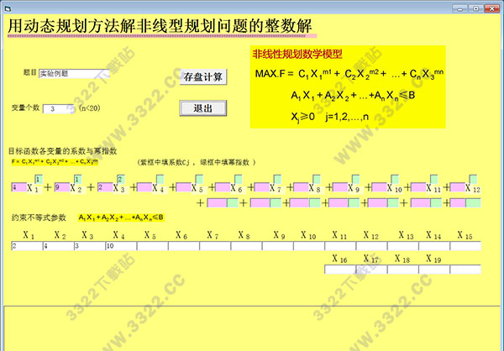Select the green exponent box above X5
Viewport: 504px width, 351px height.
(x=199, y=180)
